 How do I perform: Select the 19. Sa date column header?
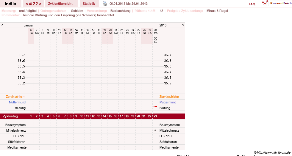(105, 31)
